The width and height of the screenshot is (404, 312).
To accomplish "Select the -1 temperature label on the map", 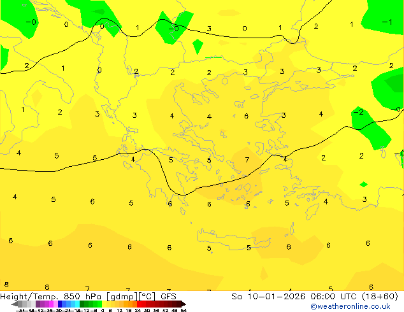I will (387, 22).
